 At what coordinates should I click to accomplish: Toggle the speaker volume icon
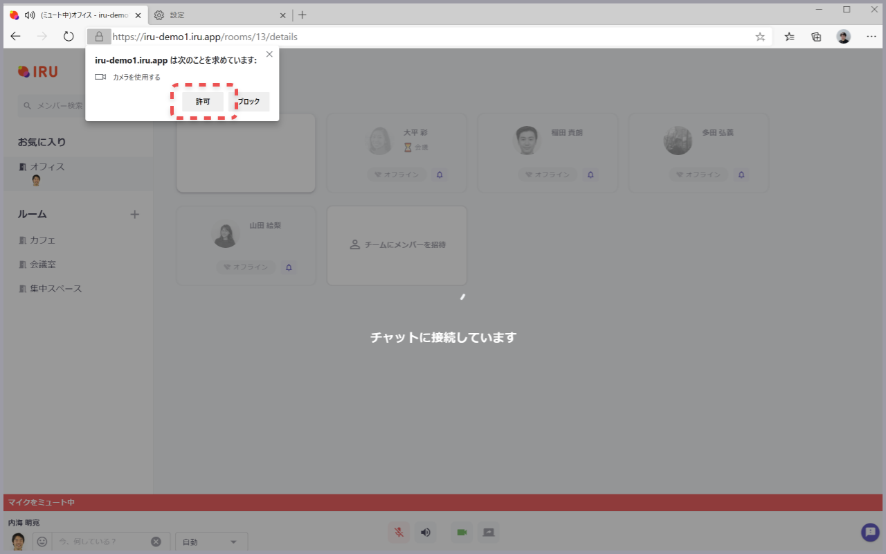(426, 533)
